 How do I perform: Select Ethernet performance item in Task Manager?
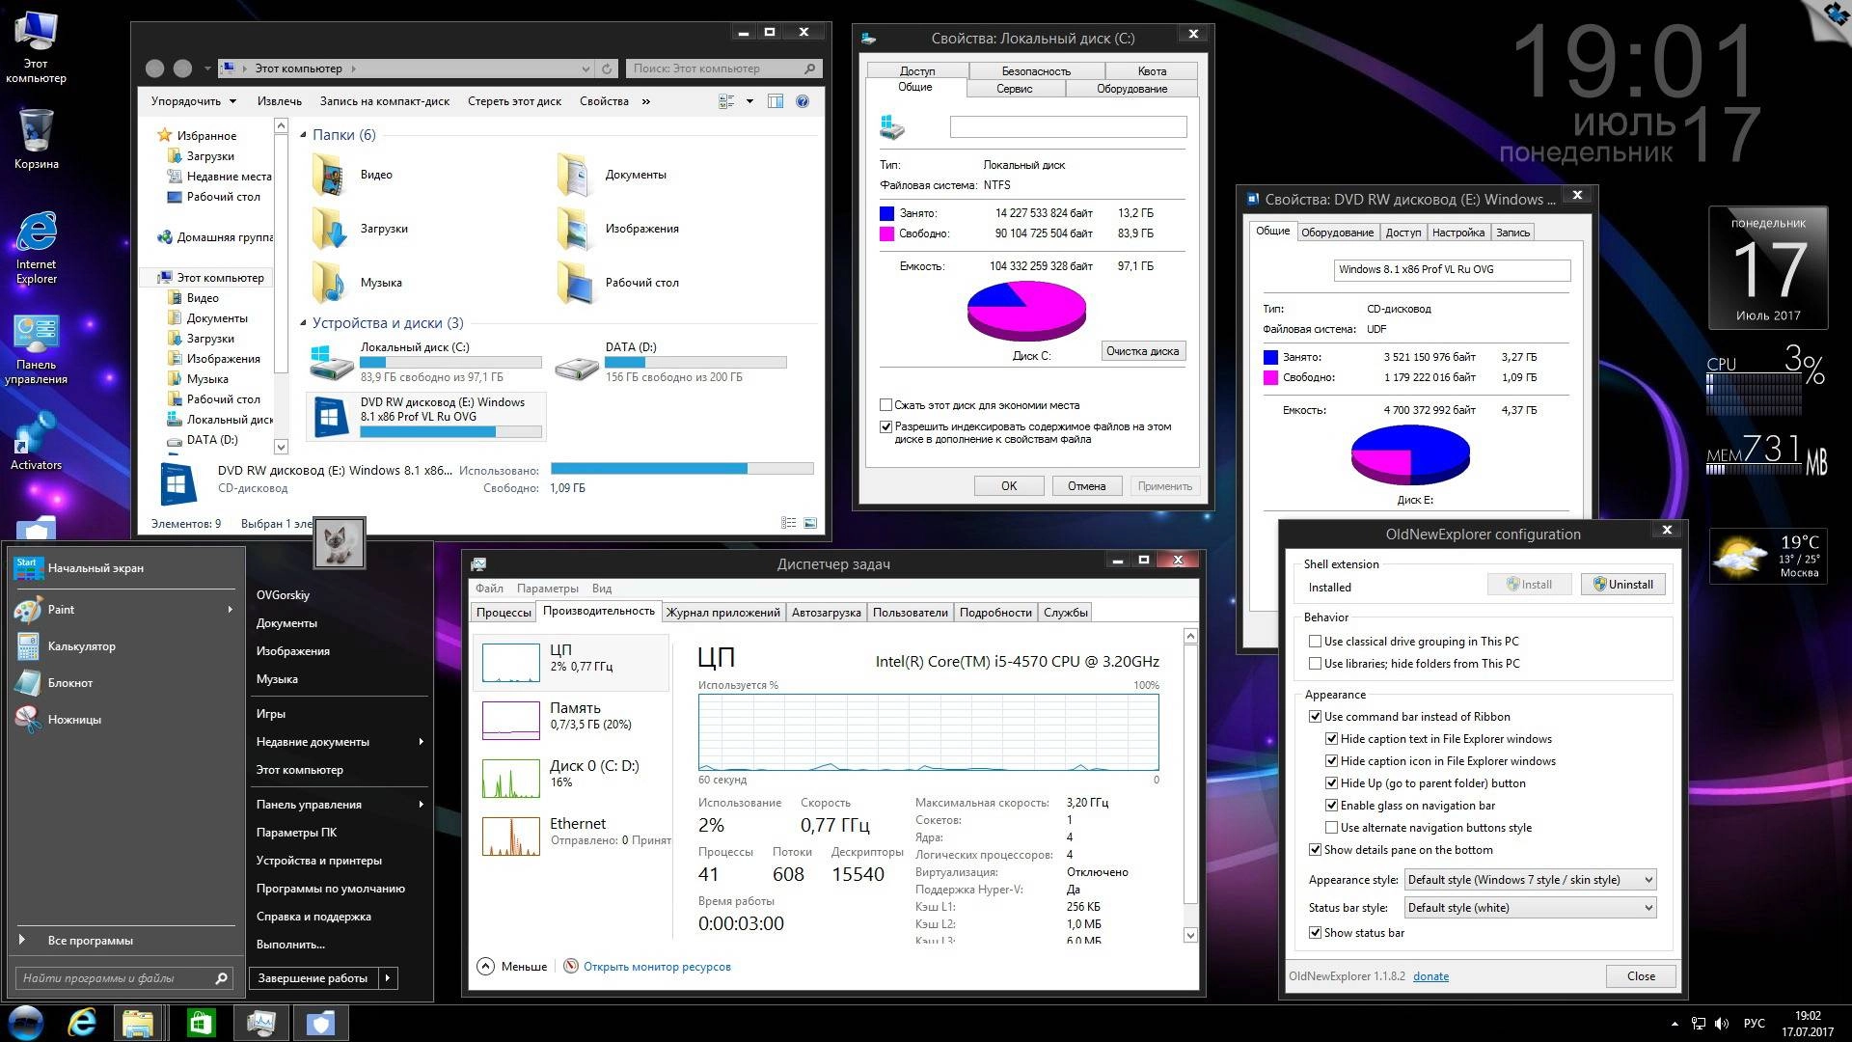click(x=571, y=836)
